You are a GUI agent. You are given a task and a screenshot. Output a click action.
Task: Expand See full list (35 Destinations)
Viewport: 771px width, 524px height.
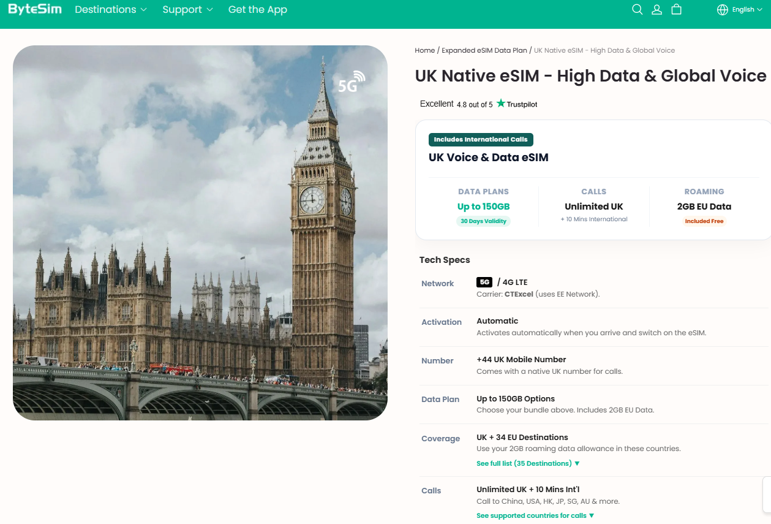pos(528,463)
